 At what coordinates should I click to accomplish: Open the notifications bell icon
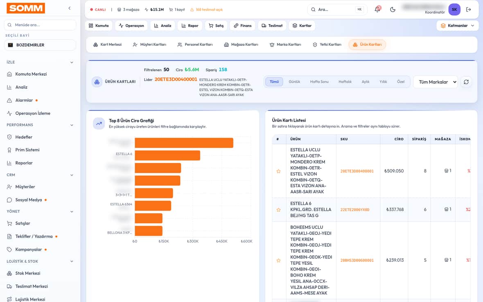(377, 9)
